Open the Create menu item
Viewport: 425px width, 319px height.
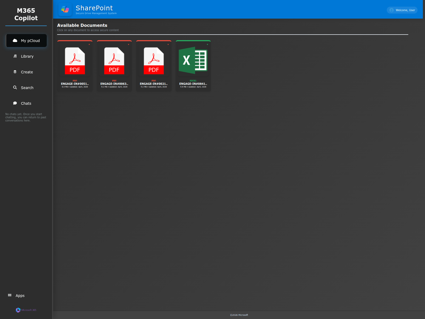tap(27, 72)
